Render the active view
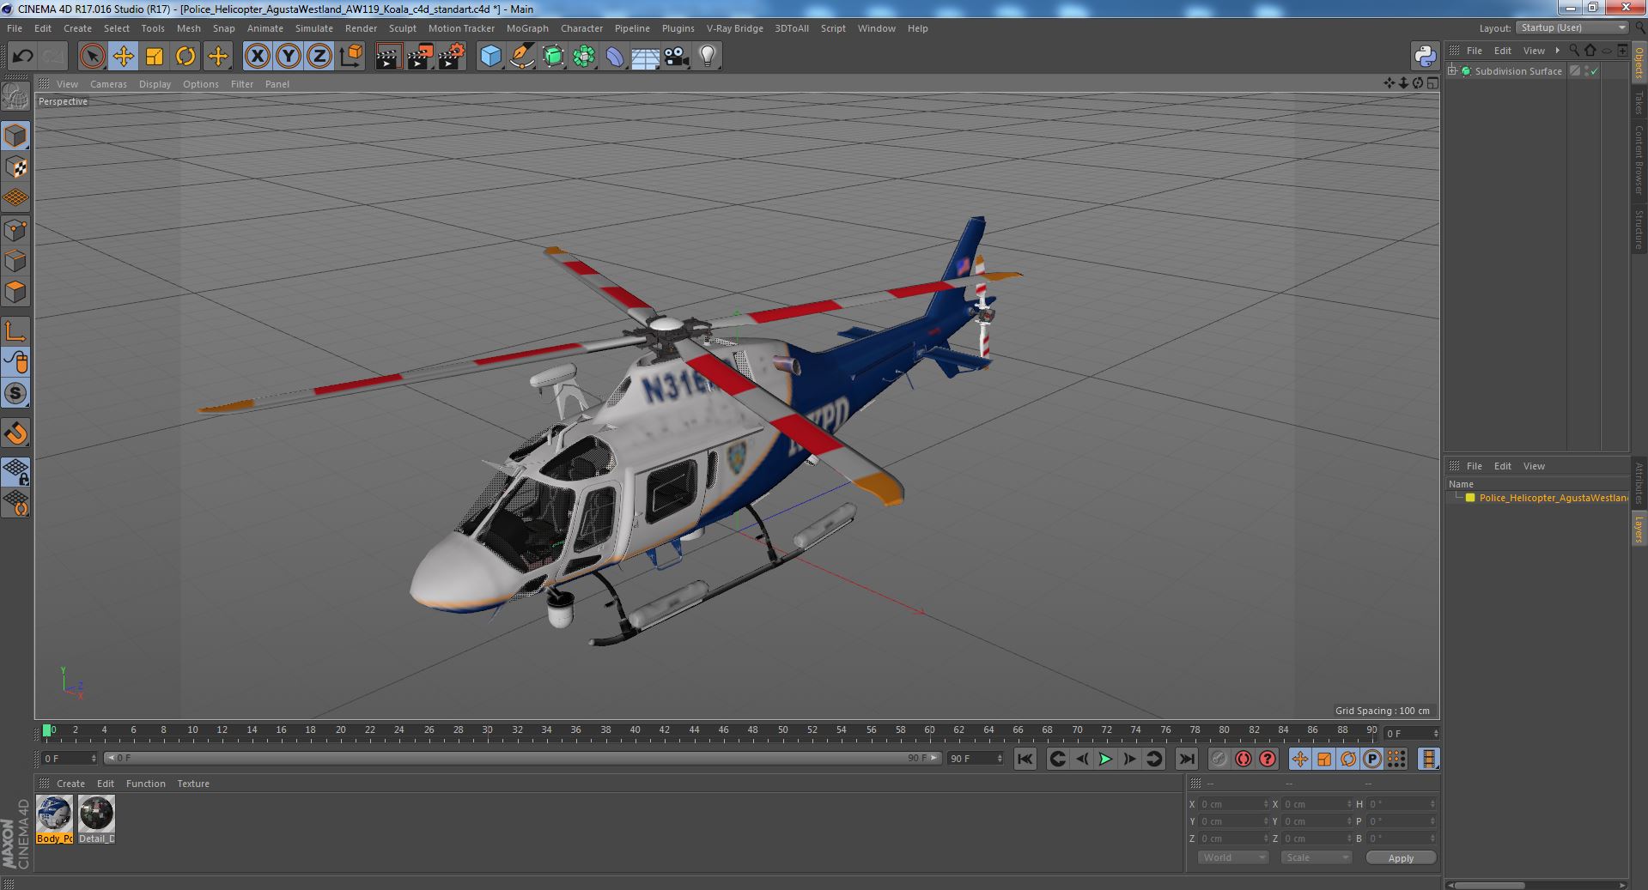Viewport: 1648px width, 890px height. click(x=389, y=57)
